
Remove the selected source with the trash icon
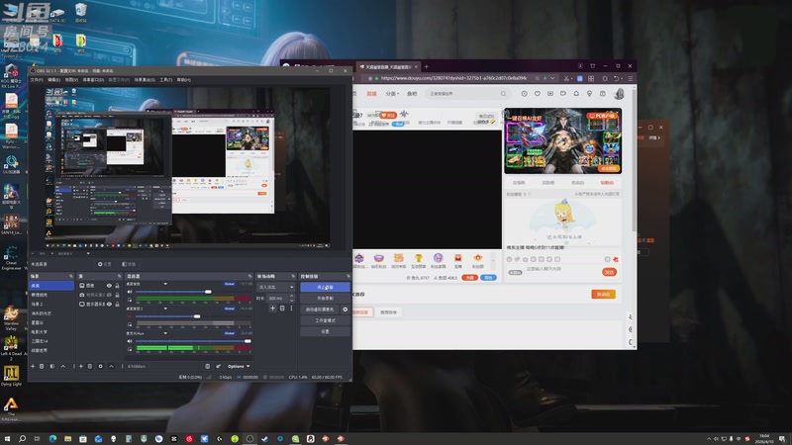[x=90, y=366]
